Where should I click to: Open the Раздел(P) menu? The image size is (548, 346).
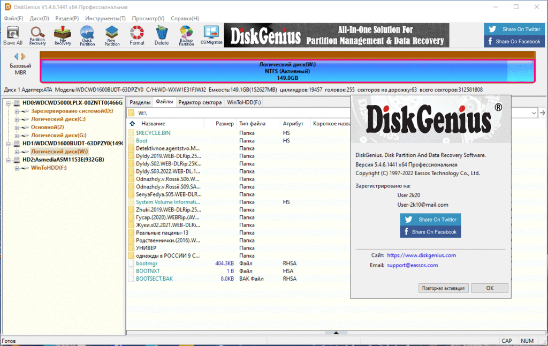(x=67, y=19)
